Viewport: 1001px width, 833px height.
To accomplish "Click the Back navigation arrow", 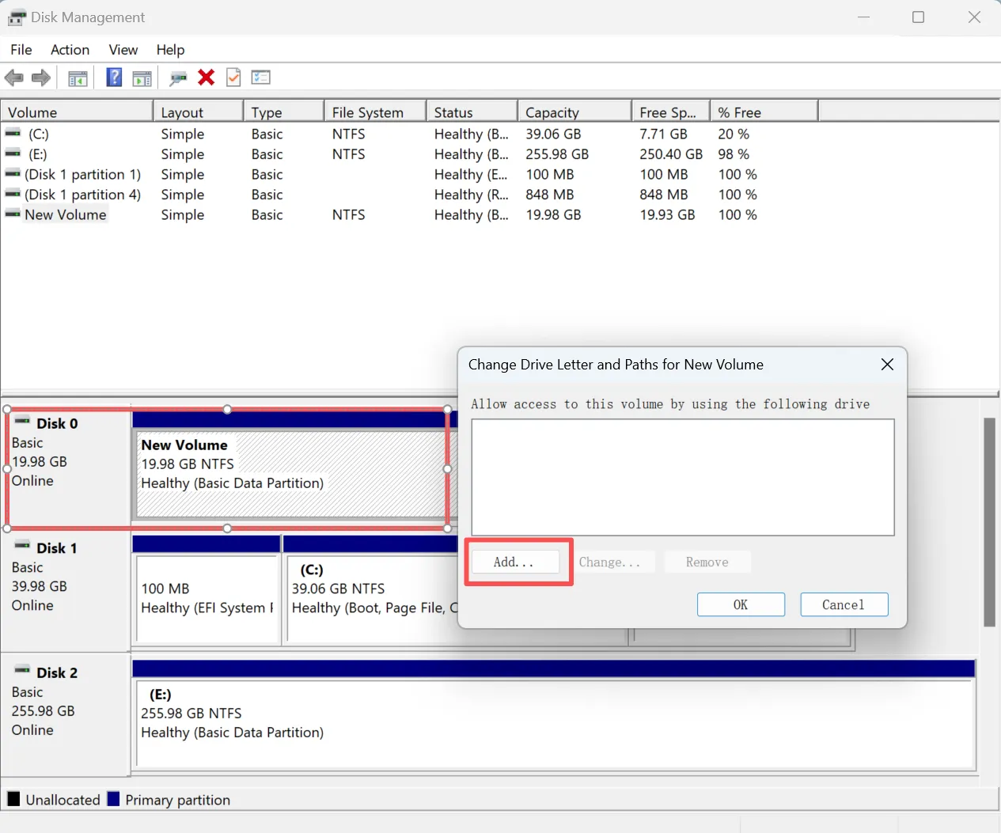I will coord(13,77).
